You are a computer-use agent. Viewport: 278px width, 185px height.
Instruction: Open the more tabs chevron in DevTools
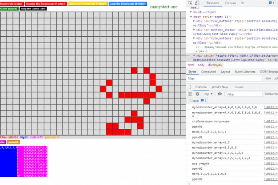(x=242, y=3)
